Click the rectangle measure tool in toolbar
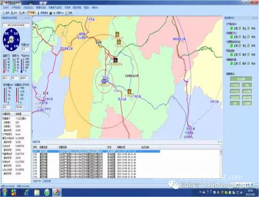Viewport: 259px width, 197px height. coord(67,13)
